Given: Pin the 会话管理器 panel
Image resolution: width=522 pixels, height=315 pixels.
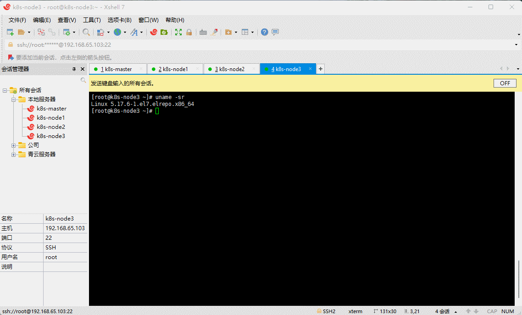Looking at the screenshot, I should coord(74,69).
